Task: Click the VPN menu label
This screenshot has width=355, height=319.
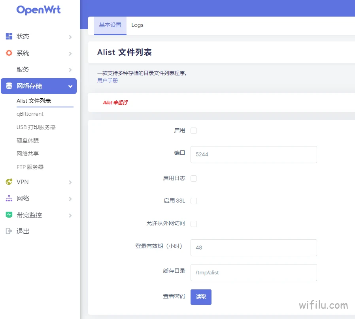Action: coord(23,182)
